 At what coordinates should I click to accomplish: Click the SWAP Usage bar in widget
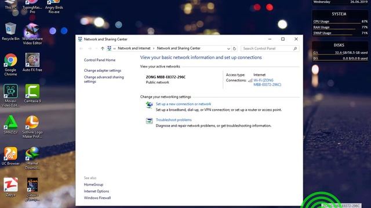tap(340, 34)
